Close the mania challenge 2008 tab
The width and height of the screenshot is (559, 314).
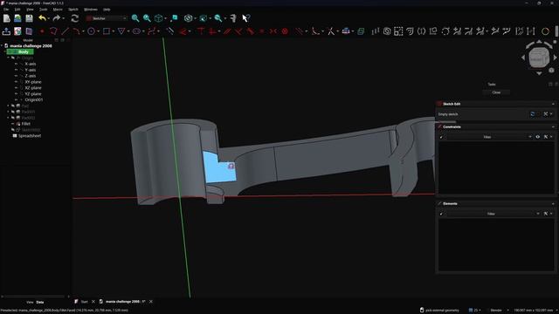151,302
